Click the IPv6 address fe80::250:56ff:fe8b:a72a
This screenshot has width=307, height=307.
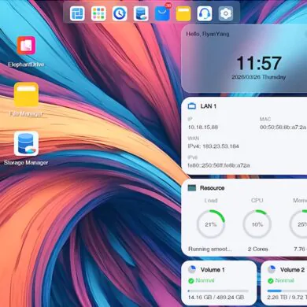pos(219,165)
